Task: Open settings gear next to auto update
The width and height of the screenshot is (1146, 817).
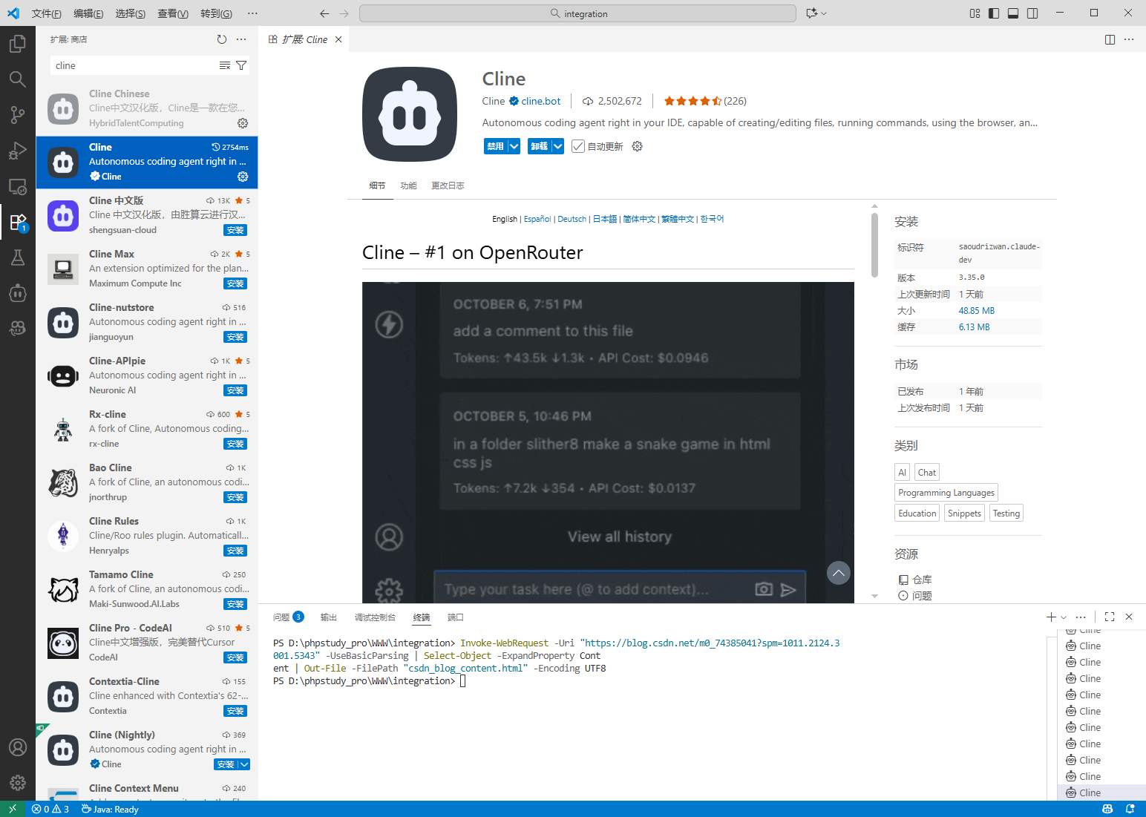Action: (637, 146)
